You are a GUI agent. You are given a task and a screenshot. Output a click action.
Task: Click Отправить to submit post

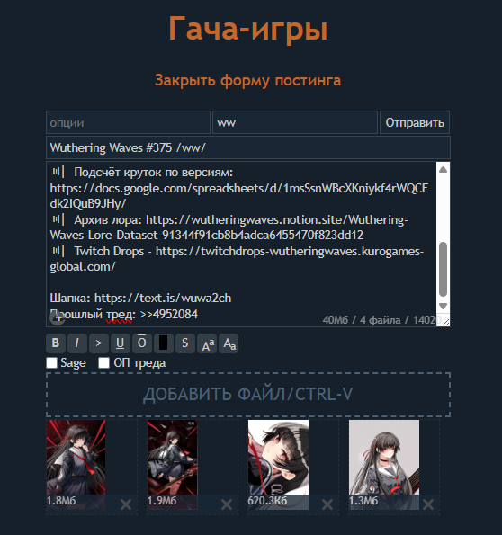(x=415, y=122)
